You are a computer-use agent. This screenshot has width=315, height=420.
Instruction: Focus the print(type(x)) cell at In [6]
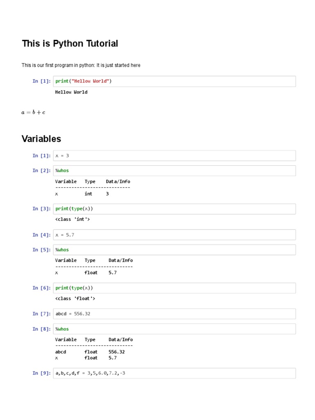(174, 288)
